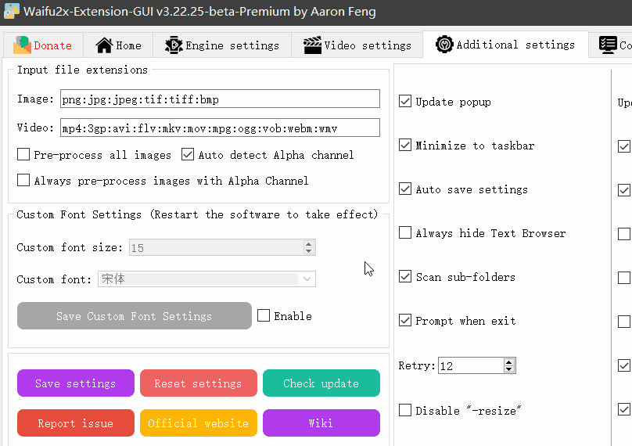Click the Save settings button

pyautogui.click(x=76, y=383)
